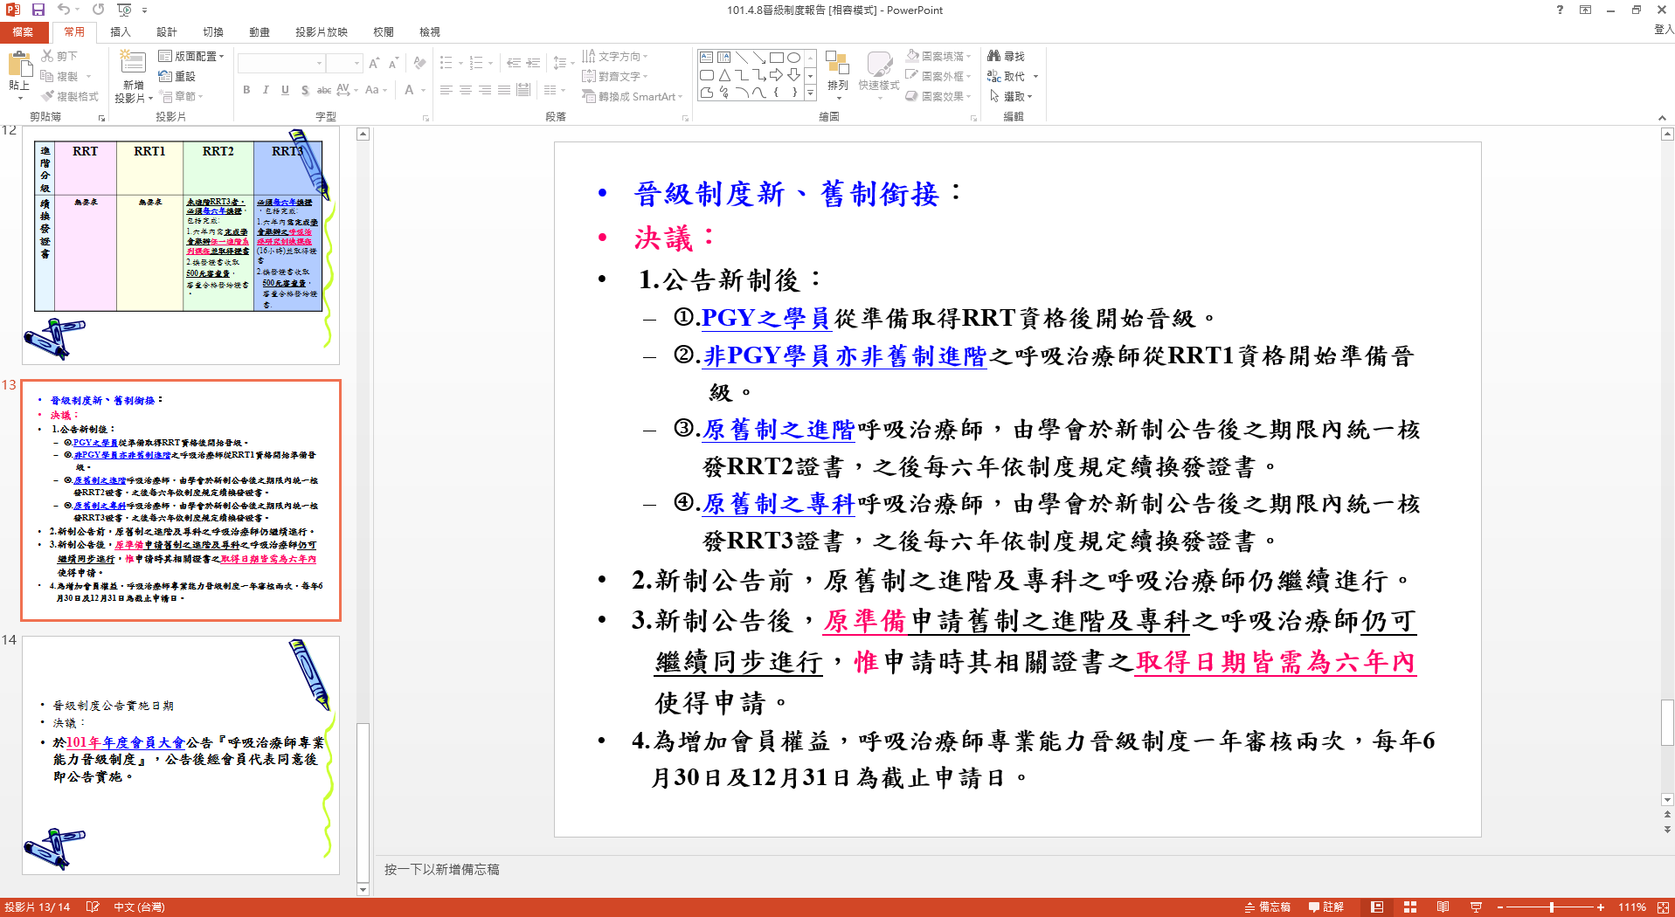
Task: Click fit slide to window icon
Action: pos(1662,907)
